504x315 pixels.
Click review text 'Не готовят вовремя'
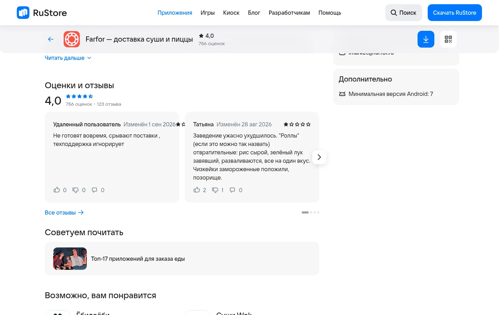pos(107,140)
